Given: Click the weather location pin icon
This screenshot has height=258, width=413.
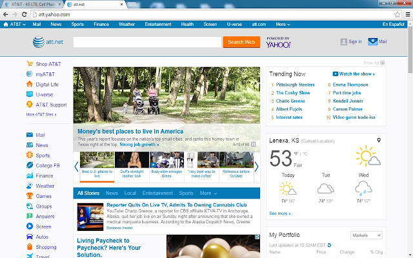Looking at the screenshot, I should click(x=379, y=140).
